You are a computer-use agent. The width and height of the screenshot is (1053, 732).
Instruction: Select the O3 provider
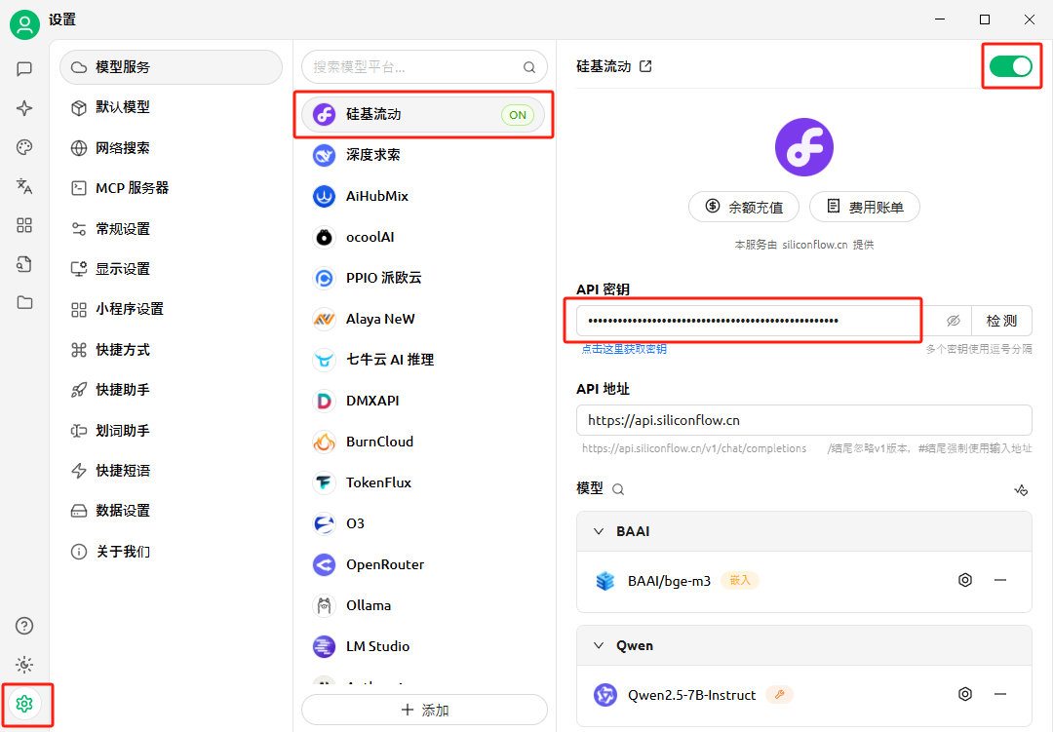pos(423,523)
